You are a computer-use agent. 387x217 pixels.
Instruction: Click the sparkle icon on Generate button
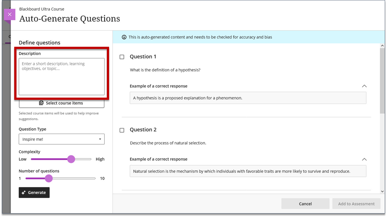(24, 193)
